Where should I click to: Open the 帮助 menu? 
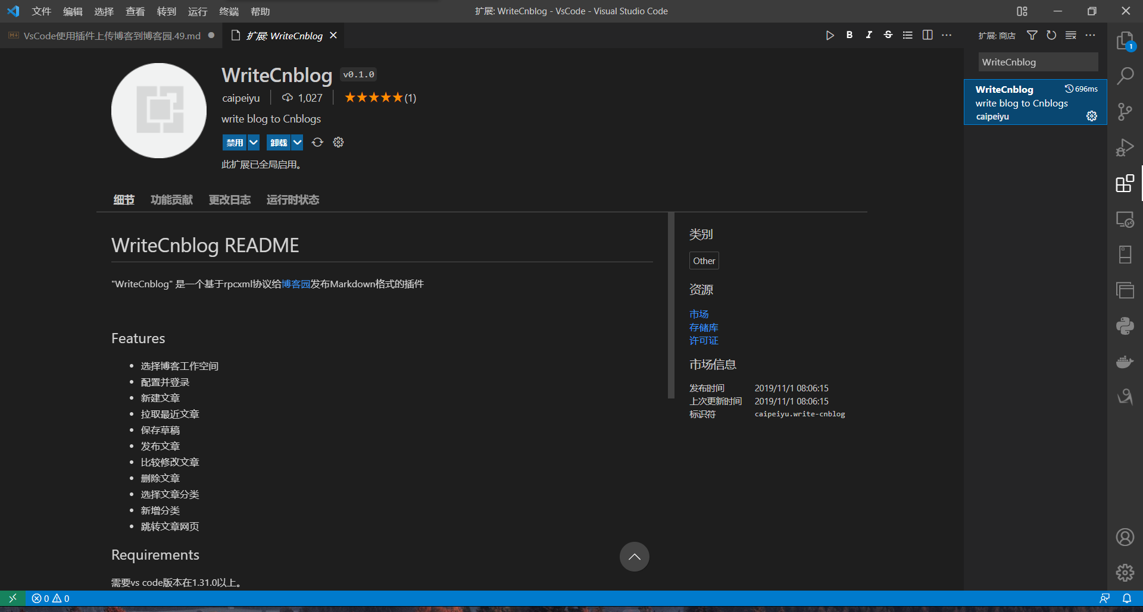(x=260, y=11)
